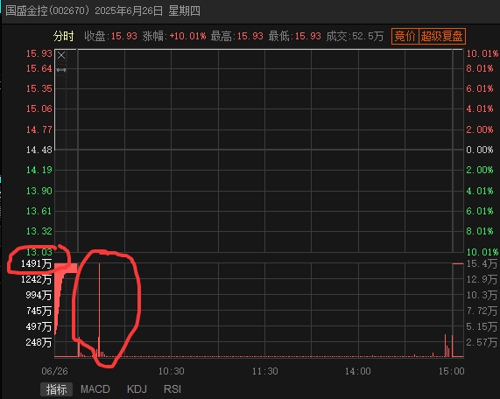Click the 10:30 time axis marker
The height and width of the screenshot is (399, 500).
click(172, 371)
